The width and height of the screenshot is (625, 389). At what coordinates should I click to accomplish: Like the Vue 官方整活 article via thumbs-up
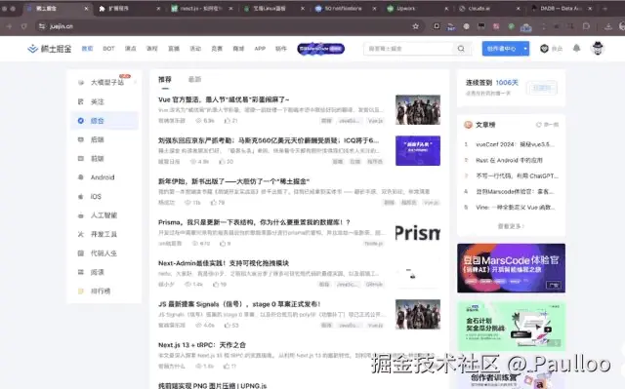(x=228, y=121)
